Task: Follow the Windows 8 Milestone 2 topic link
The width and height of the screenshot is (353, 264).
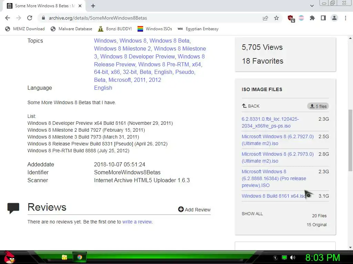Action: (122, 48)
